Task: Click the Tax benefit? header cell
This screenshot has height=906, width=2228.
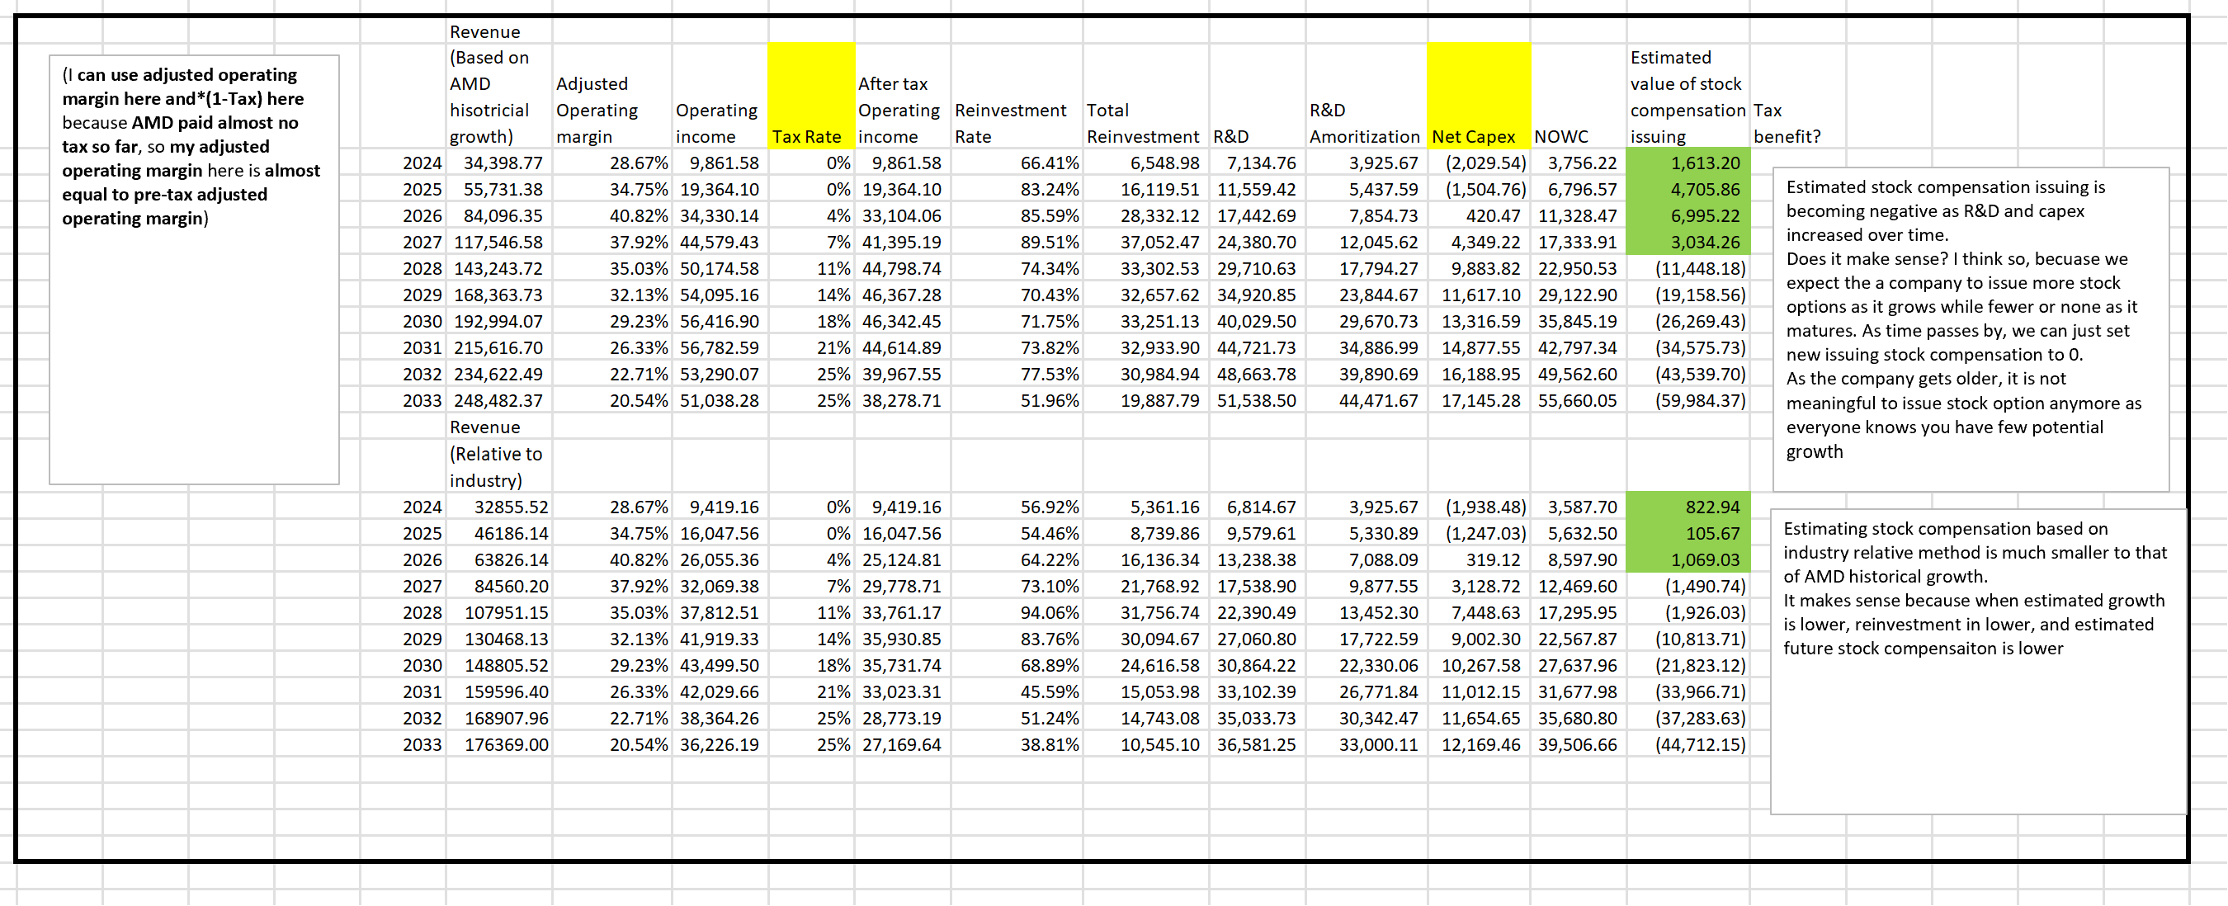Action: coord(1787,123)
